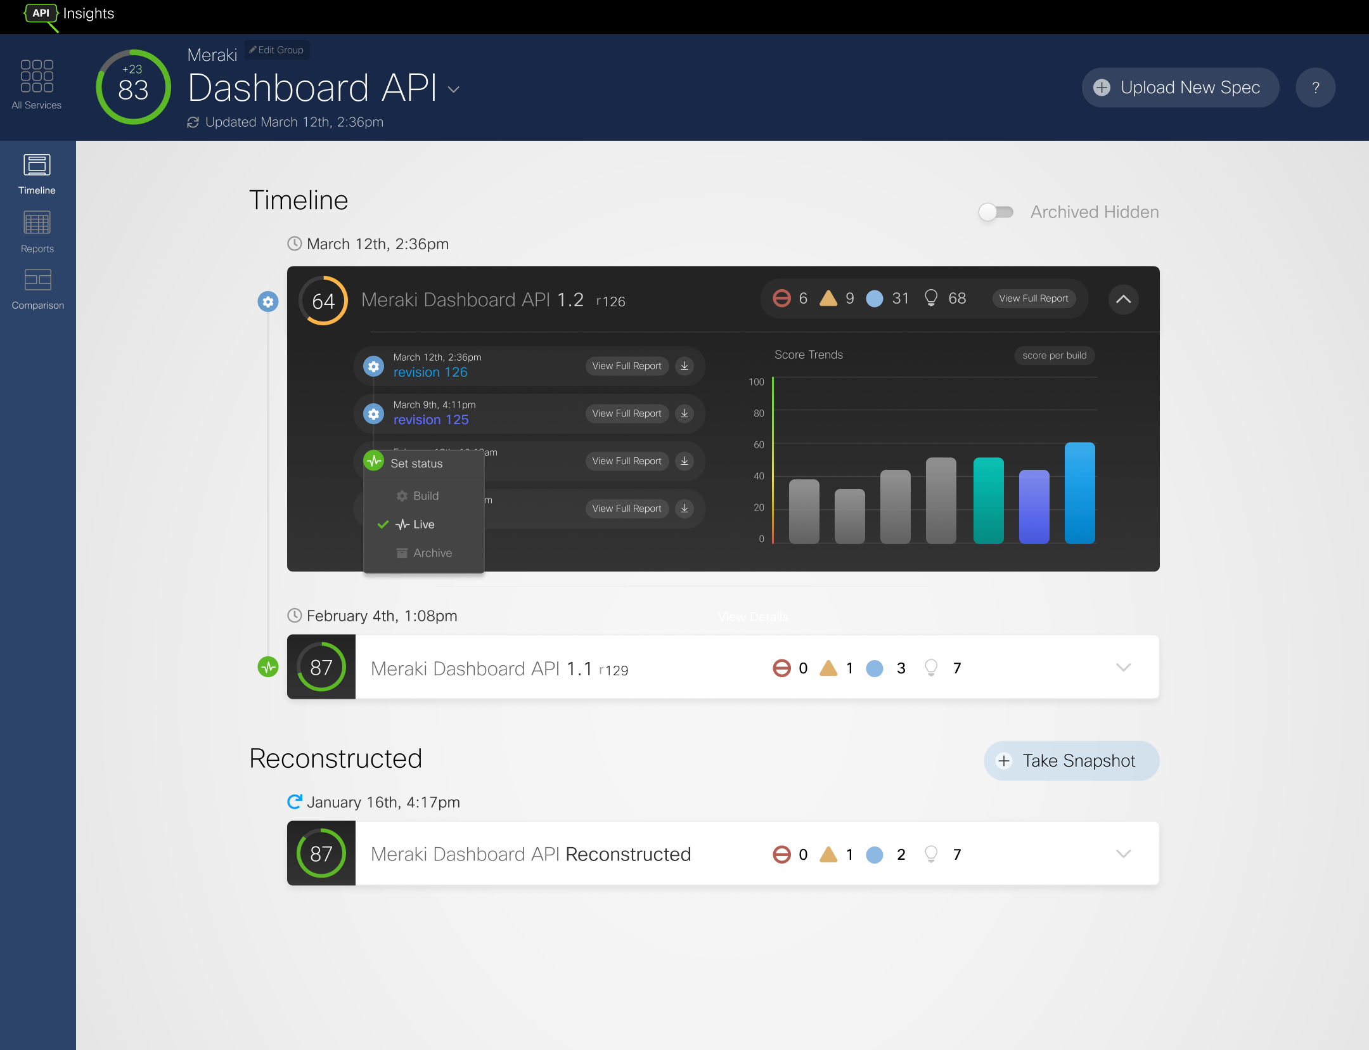Open the Dashboard API title dropdown
The image size is (1369, 1050).
454,89
